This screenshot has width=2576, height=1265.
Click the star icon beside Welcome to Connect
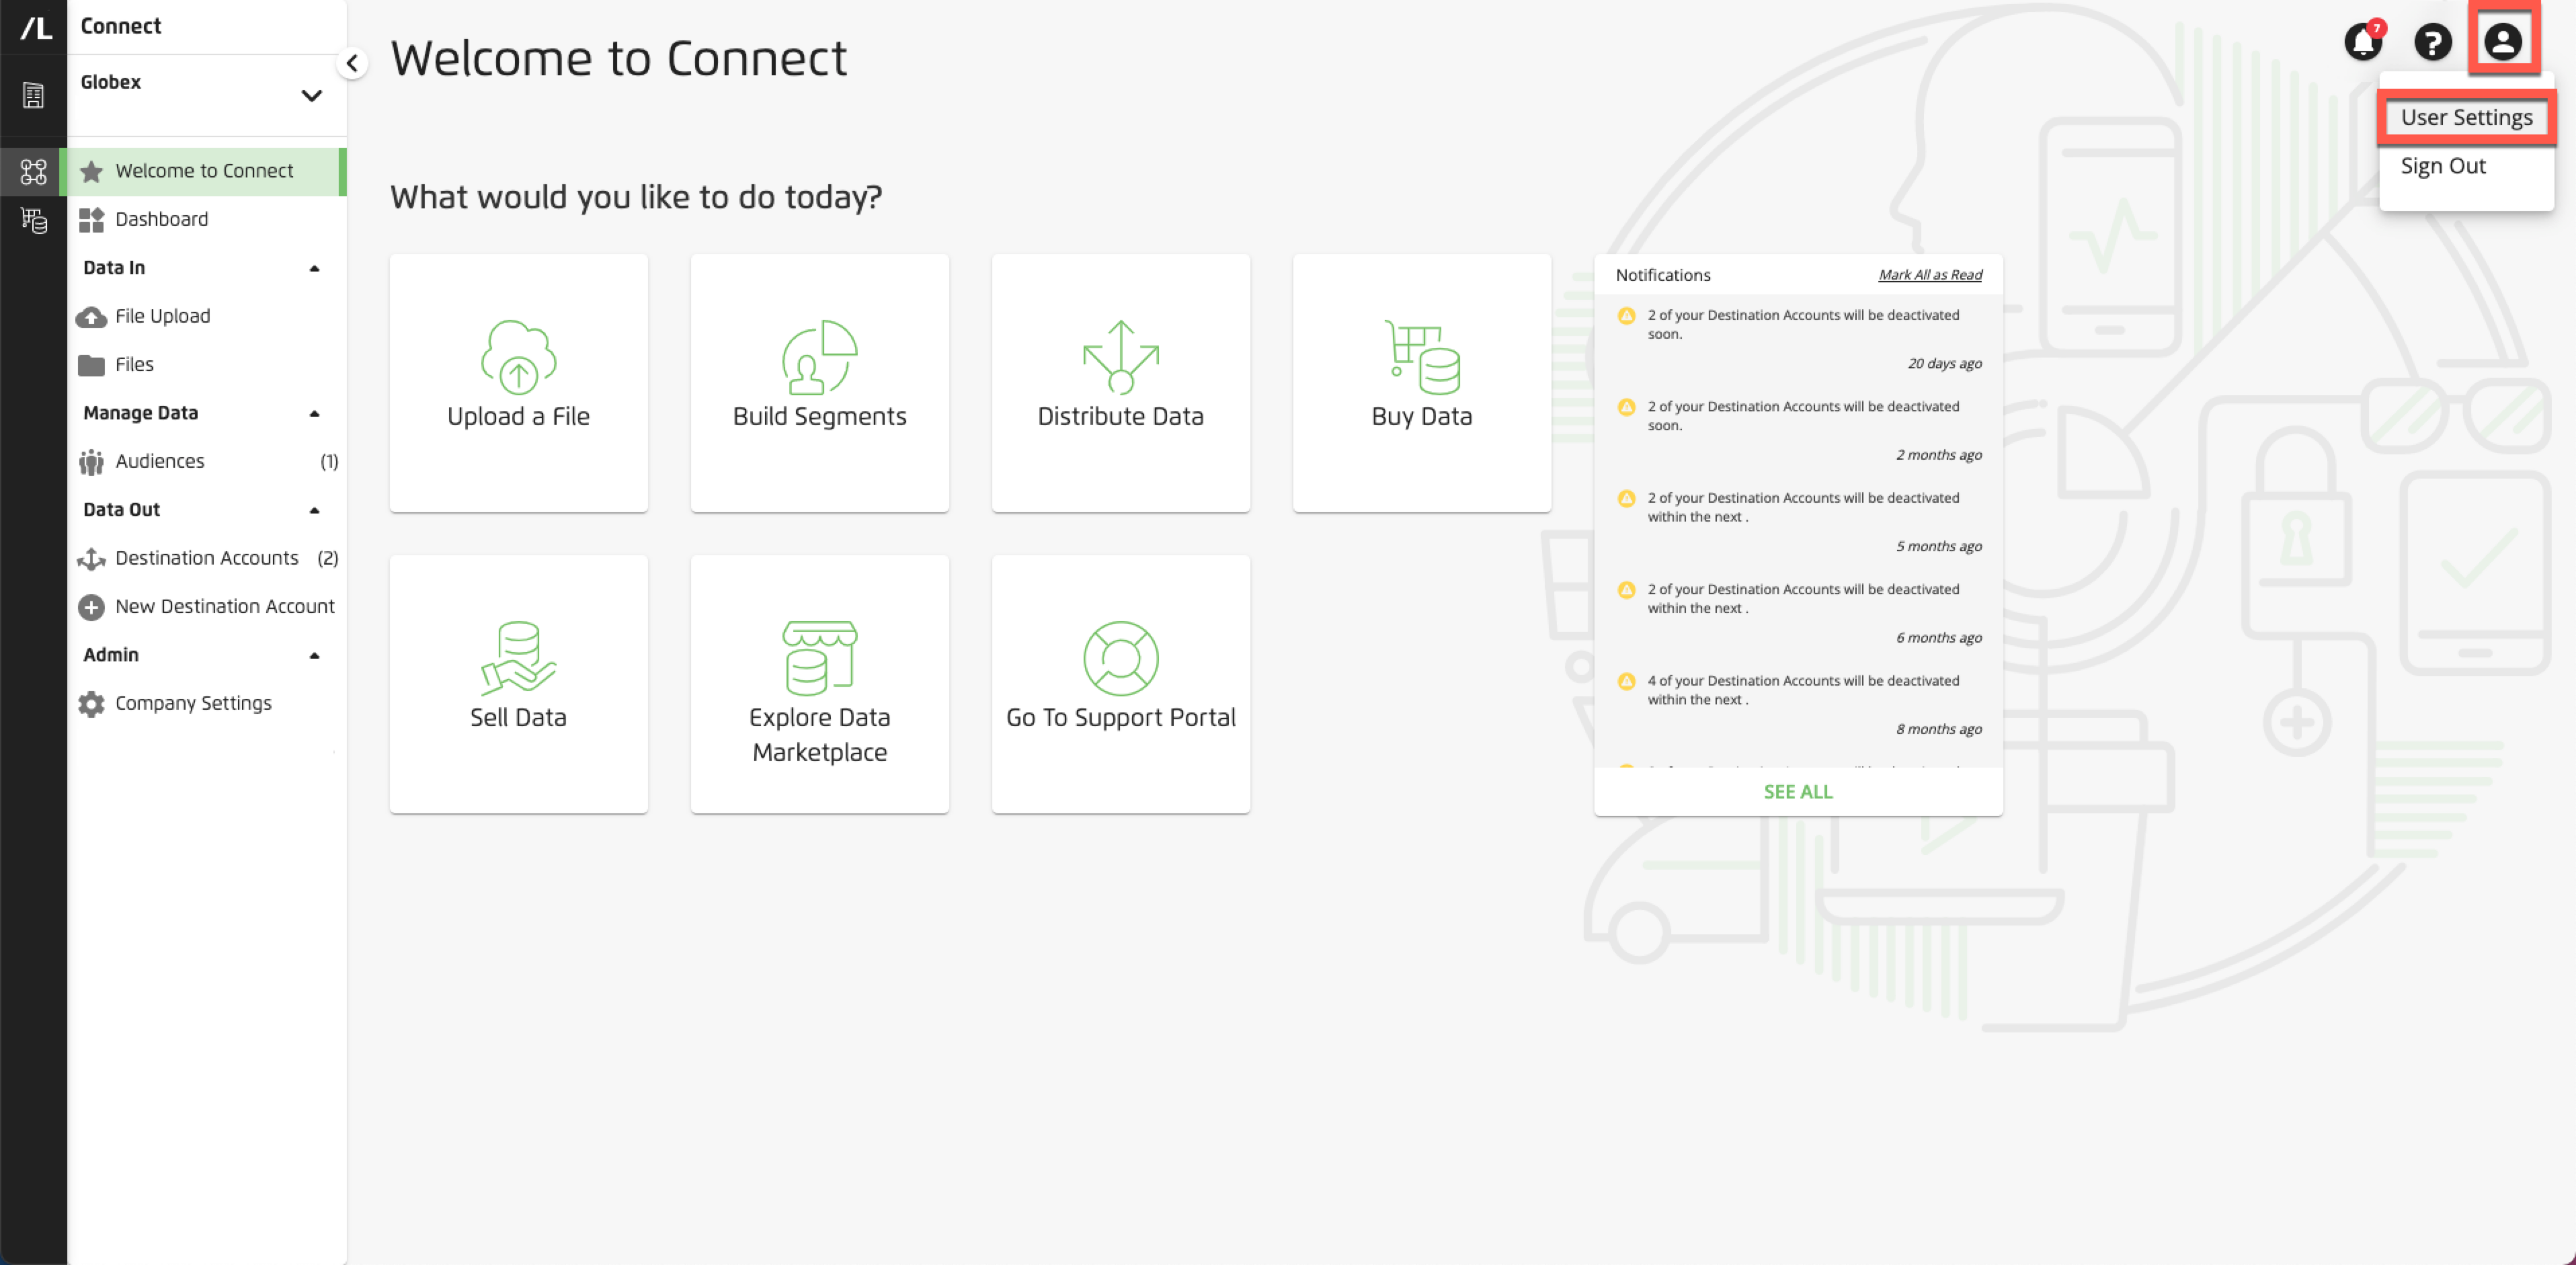tap(91, 171)
